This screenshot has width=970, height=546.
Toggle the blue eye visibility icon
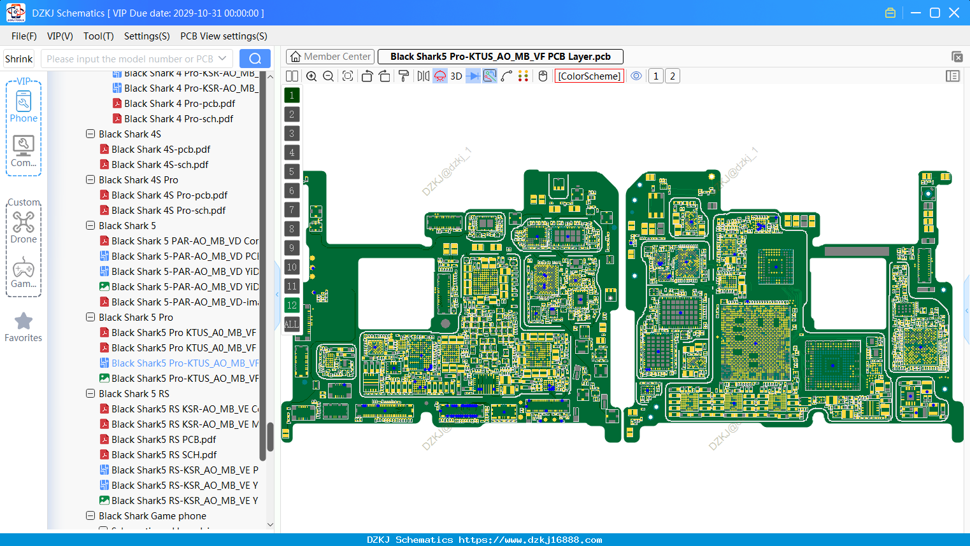coord(636,76)
